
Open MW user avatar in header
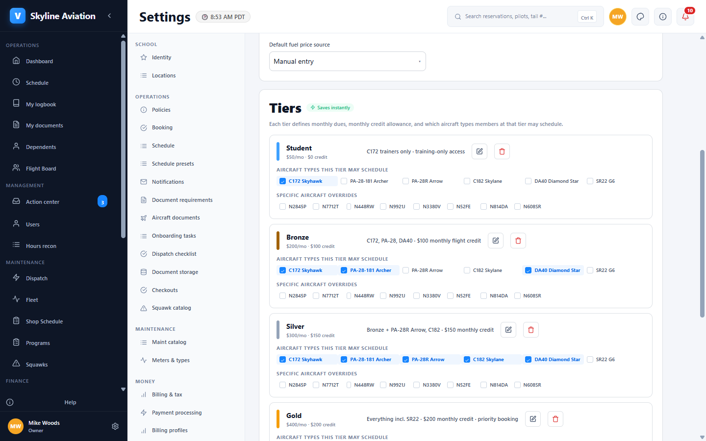(x=618, y=17)
